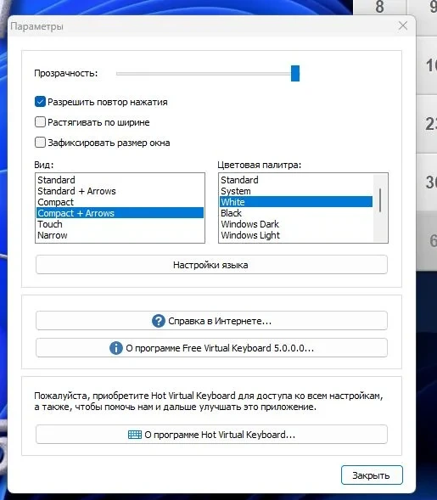Enable Растягивать по ширине checkbox
Screen dimensions: 437x500
(40, 122)
